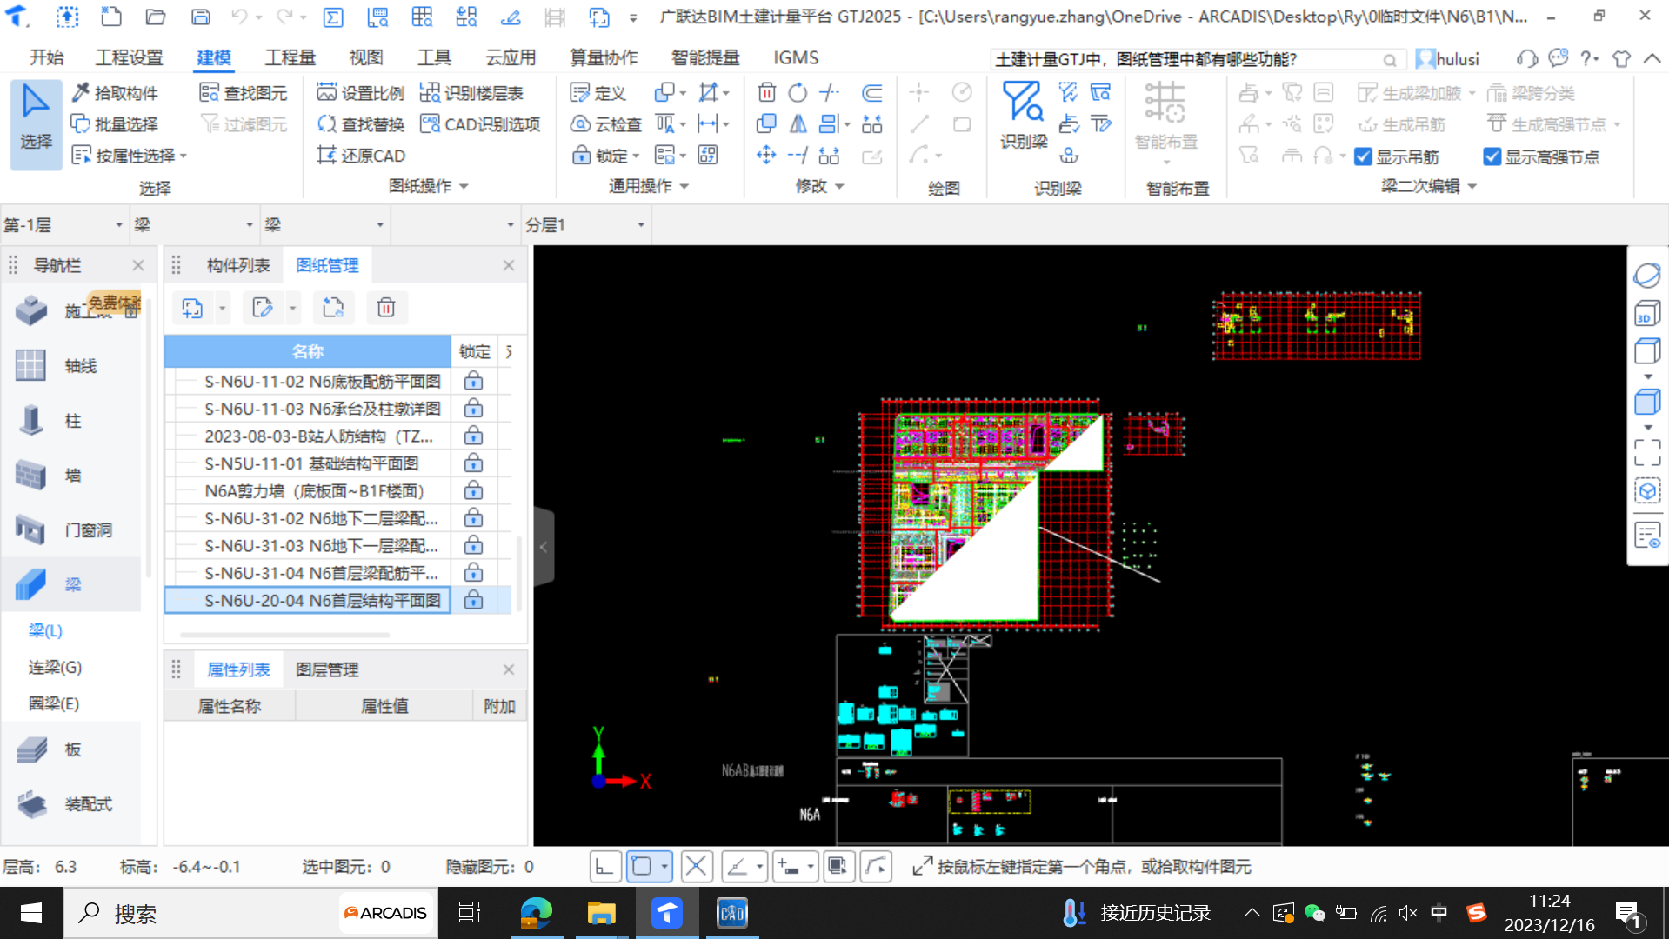The height and width of the screenshot is (939, 1669).
Task: Click 还原CAD restore tool
Action: coord(361,156)
